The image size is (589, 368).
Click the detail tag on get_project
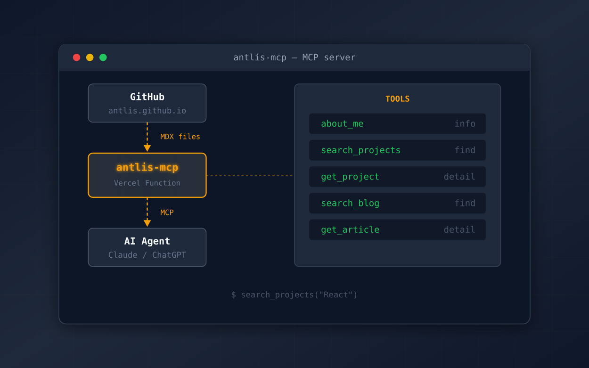[x=459, y=177]
